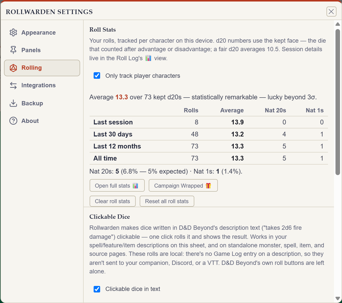The width and height of the screenshot is (342, 303).
Task: Click the Panels pin icon
Action: tap(13, 50)
